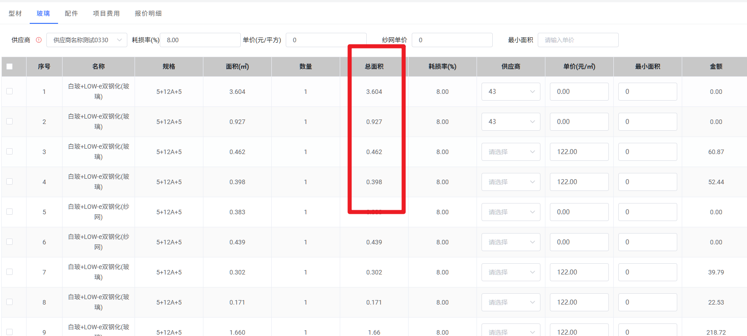Open row 3 supplier 请选择 dropdown
This screenshot has height=336, width=747.
[x=511, y=152]
